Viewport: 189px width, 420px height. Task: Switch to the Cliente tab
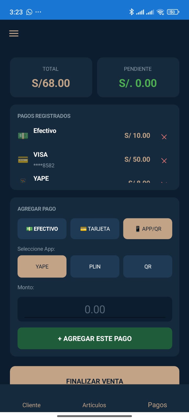[31, 405]
